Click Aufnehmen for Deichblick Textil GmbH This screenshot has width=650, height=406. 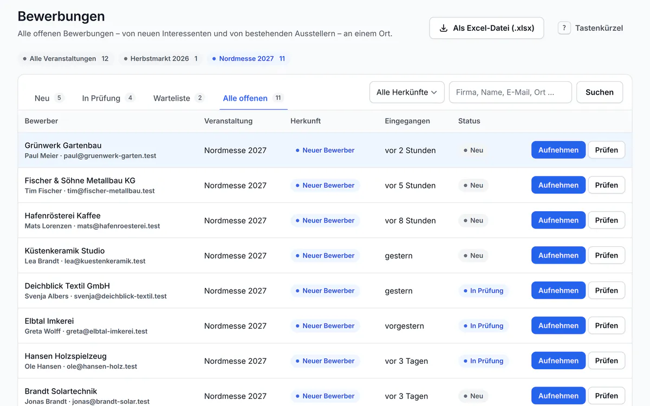click(558, 291)
